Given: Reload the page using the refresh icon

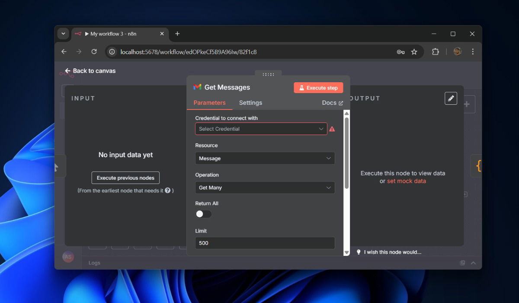Looking at the screenshot, I should tap(94, 52).
